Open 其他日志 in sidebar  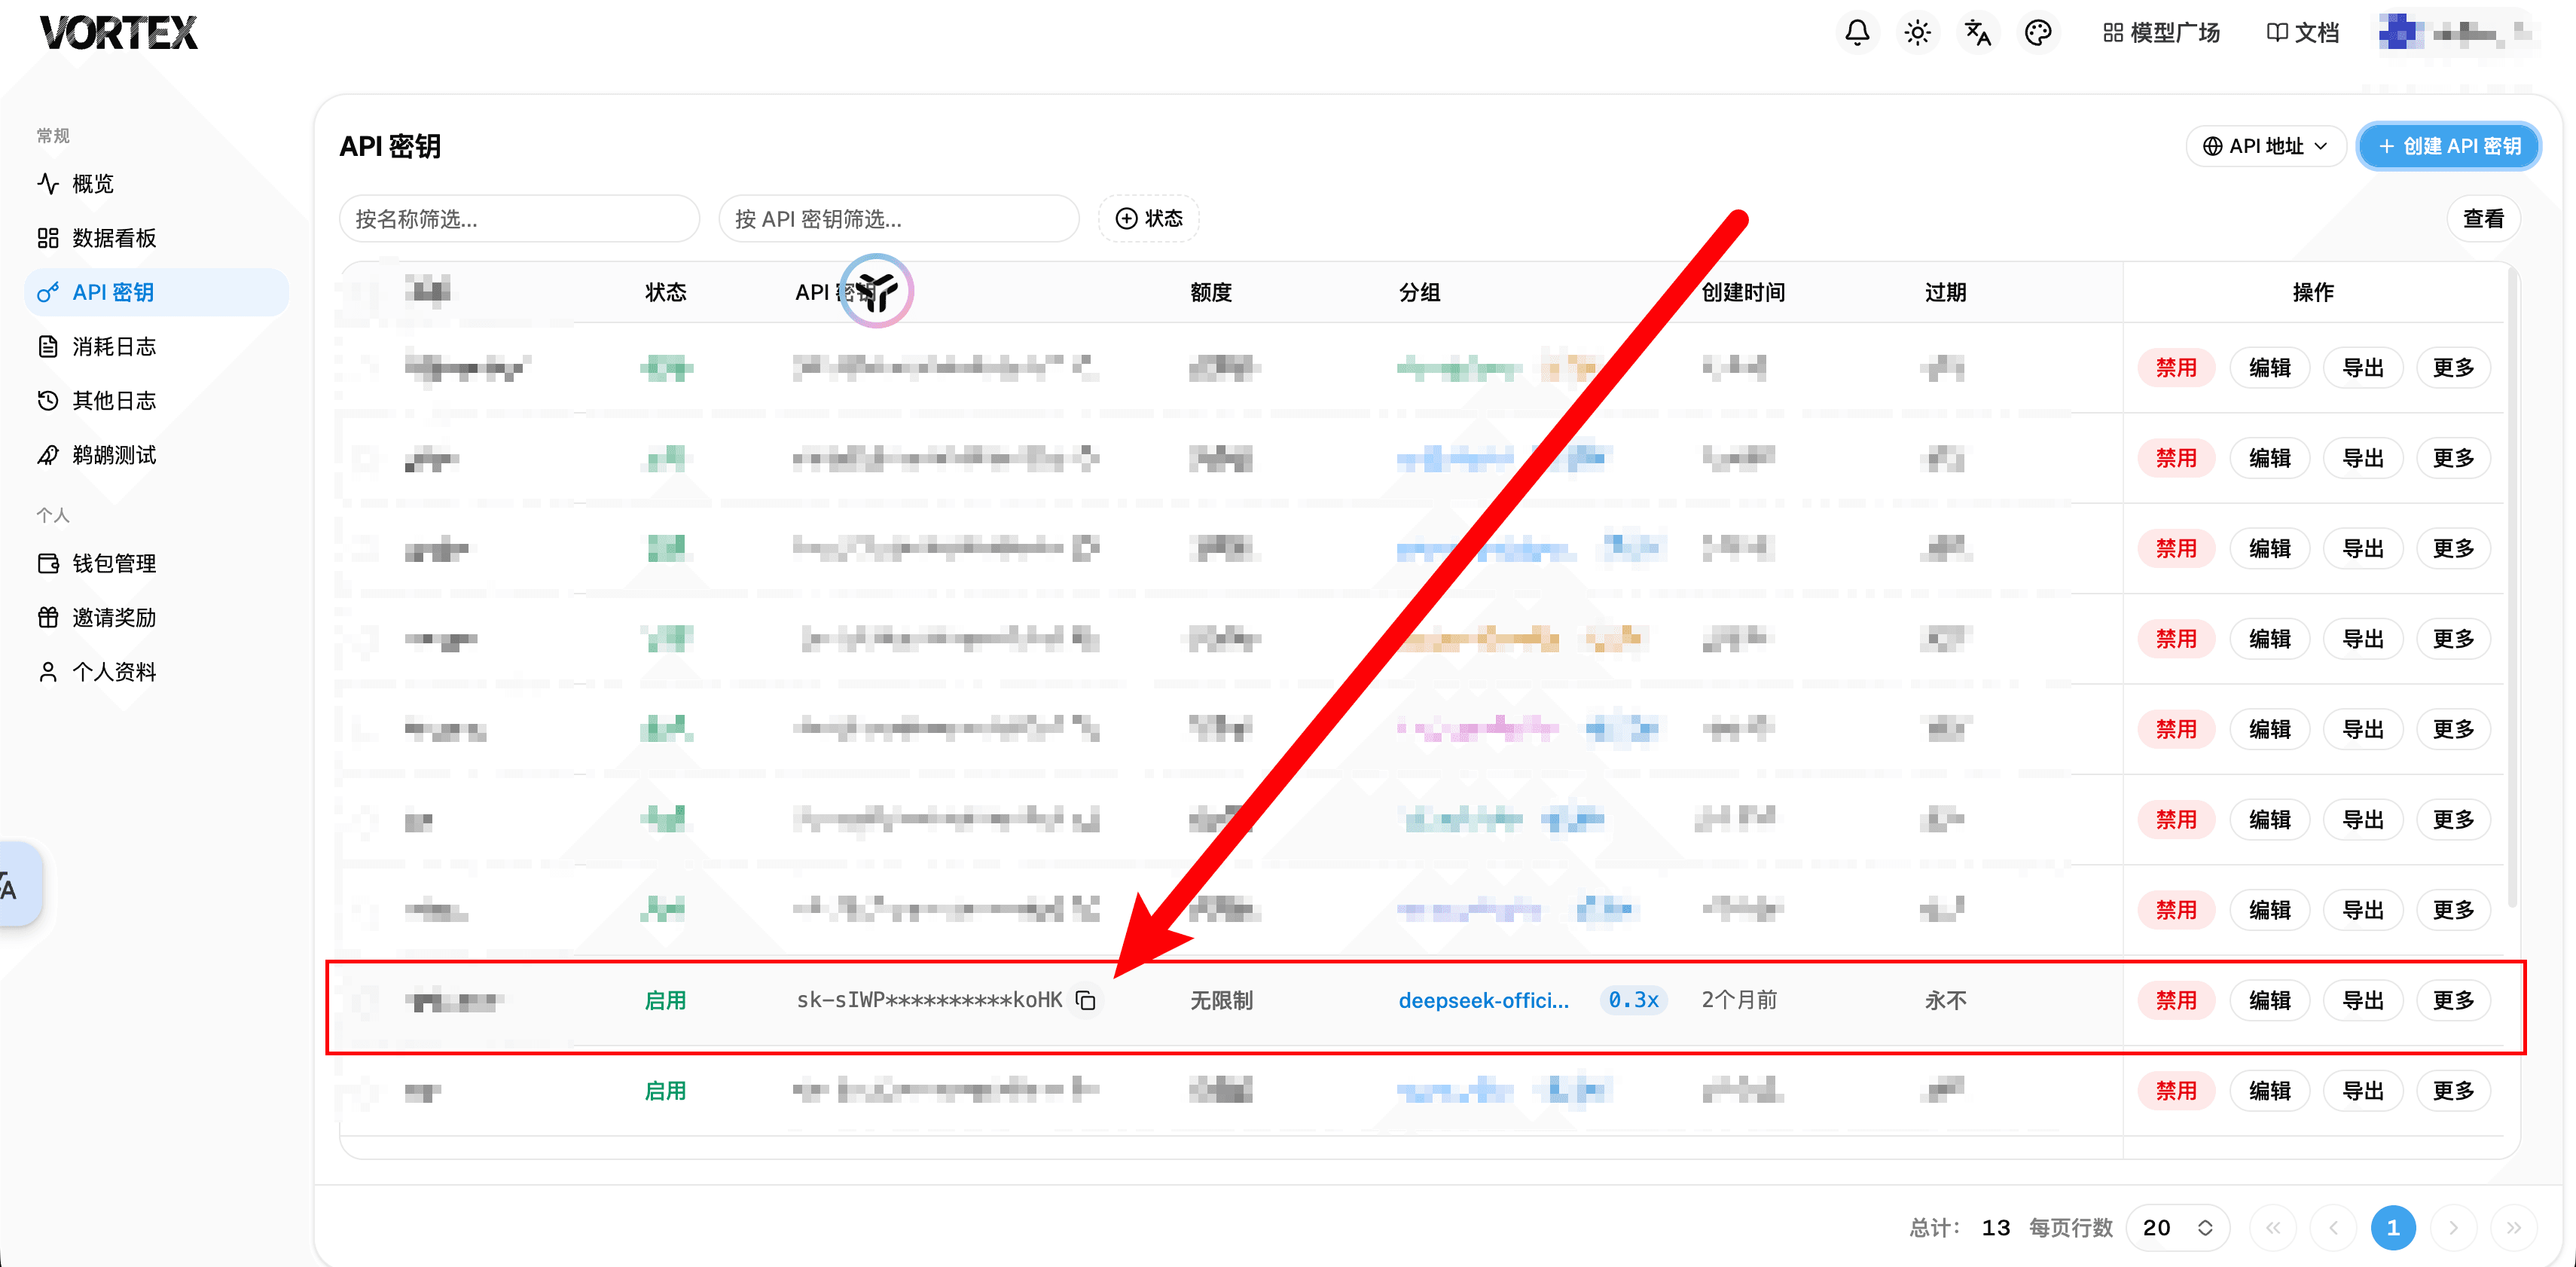point(157,401)
